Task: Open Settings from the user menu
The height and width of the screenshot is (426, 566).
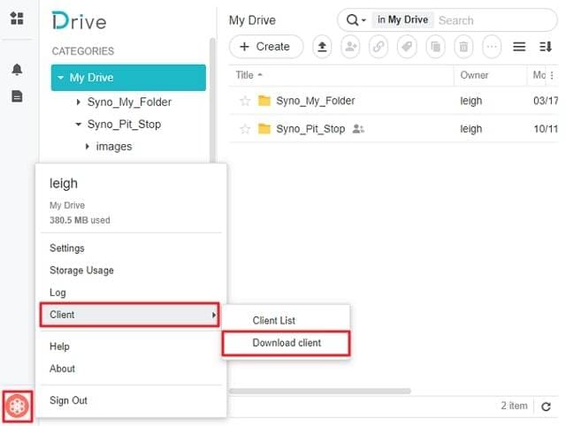Action: [67, 248]
